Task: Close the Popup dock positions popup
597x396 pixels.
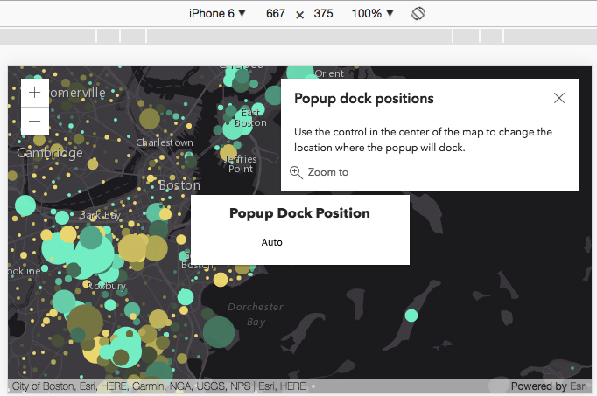Action: (559, 98)
